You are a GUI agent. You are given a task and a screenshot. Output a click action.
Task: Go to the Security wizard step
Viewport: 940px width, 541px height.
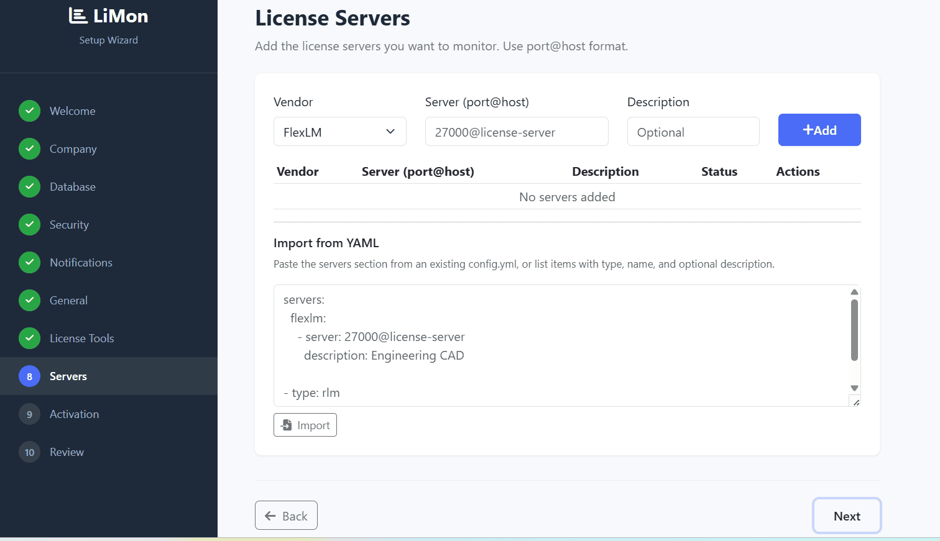109,224
